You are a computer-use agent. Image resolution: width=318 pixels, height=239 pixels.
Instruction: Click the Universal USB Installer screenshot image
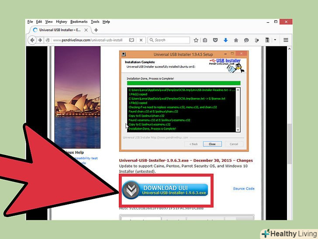[184, 101]
